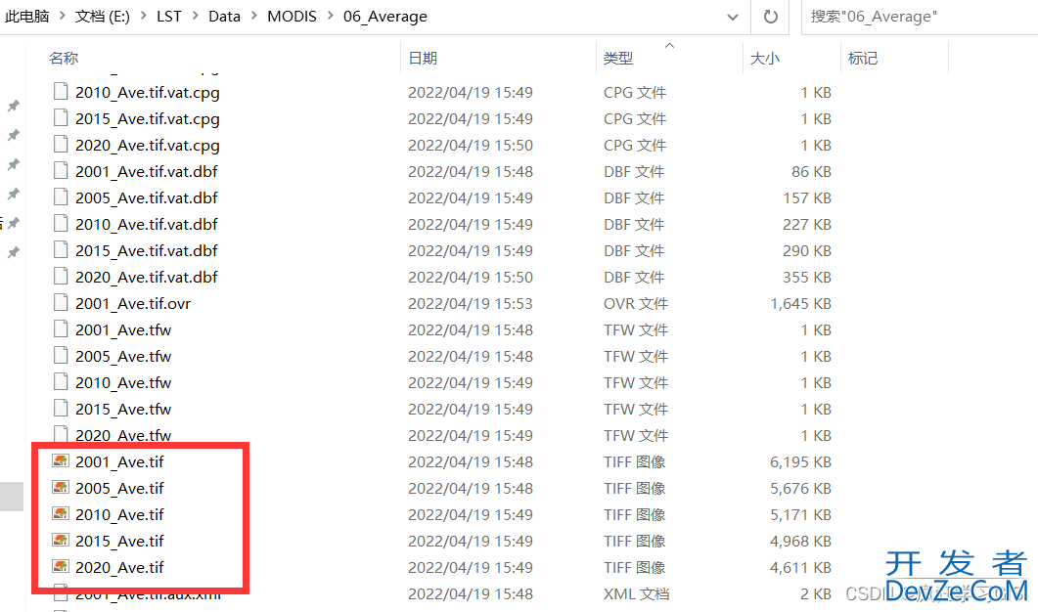Click the OVR 文件 type cell
This screenshot has width=1038, height=612.
coord(636,304)
